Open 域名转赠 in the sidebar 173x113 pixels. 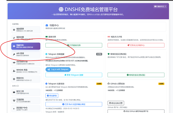26,38
